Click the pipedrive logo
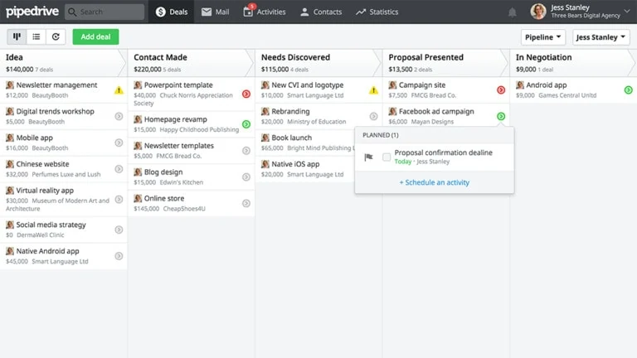 (x=32, y=12)
